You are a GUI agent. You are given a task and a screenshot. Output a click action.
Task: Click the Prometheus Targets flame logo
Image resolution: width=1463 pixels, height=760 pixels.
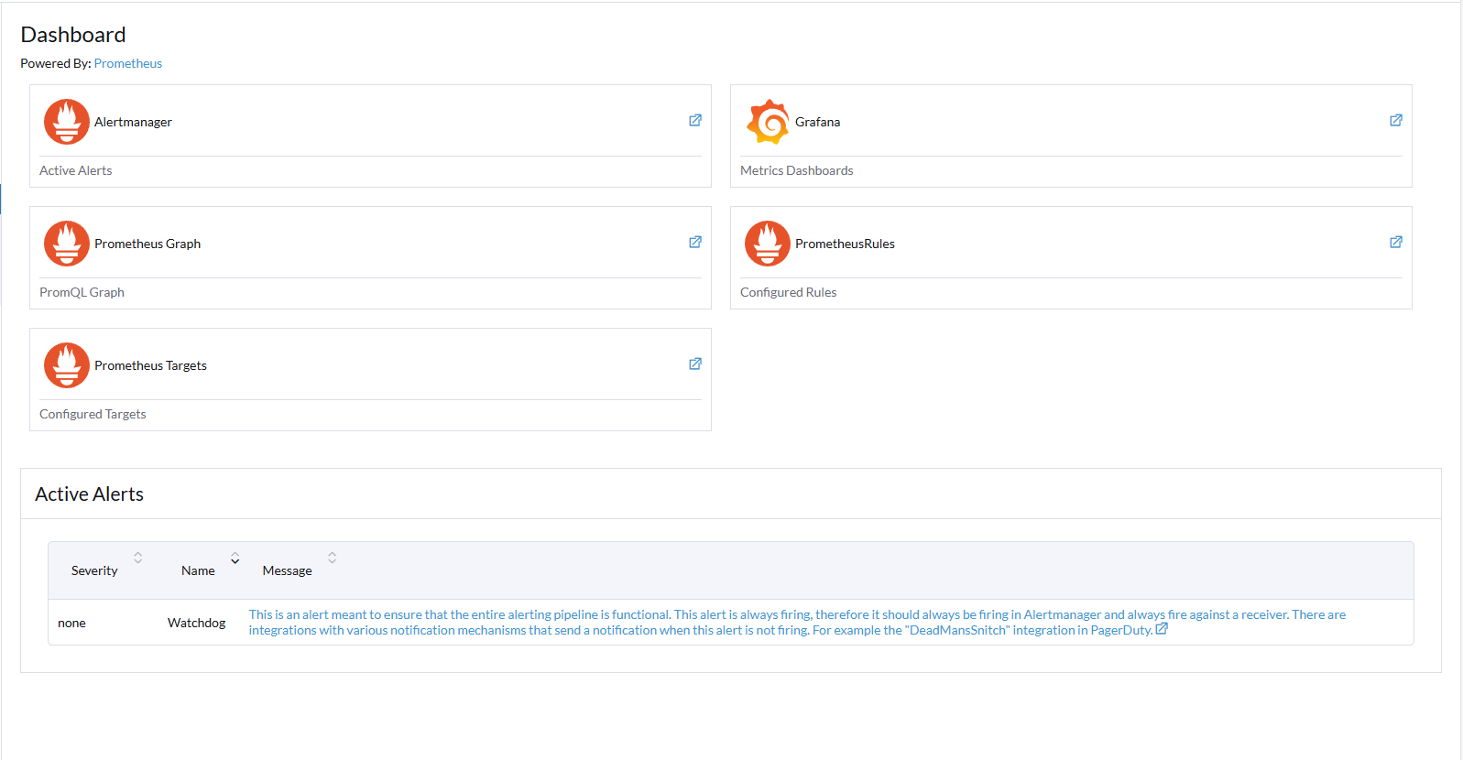(67, 365)
